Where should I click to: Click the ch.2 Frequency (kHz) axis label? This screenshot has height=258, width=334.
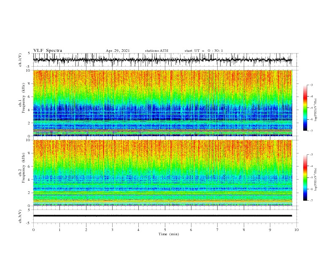click(x=22, y=168)
